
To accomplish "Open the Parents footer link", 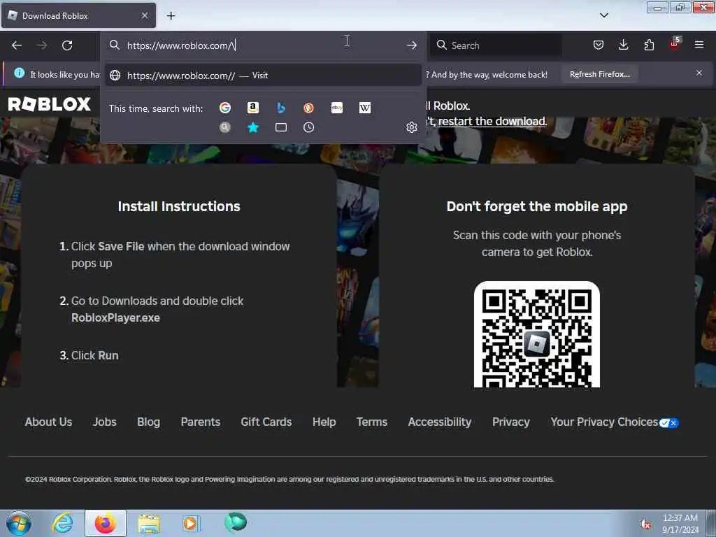I will coord(201,422).
